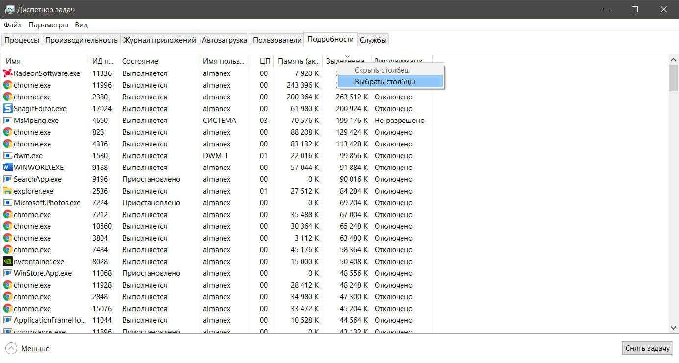The width and height of the screenshot is (679, 363).
Task: Click the vertical scrollbar thumb
Action: [673, 77]
